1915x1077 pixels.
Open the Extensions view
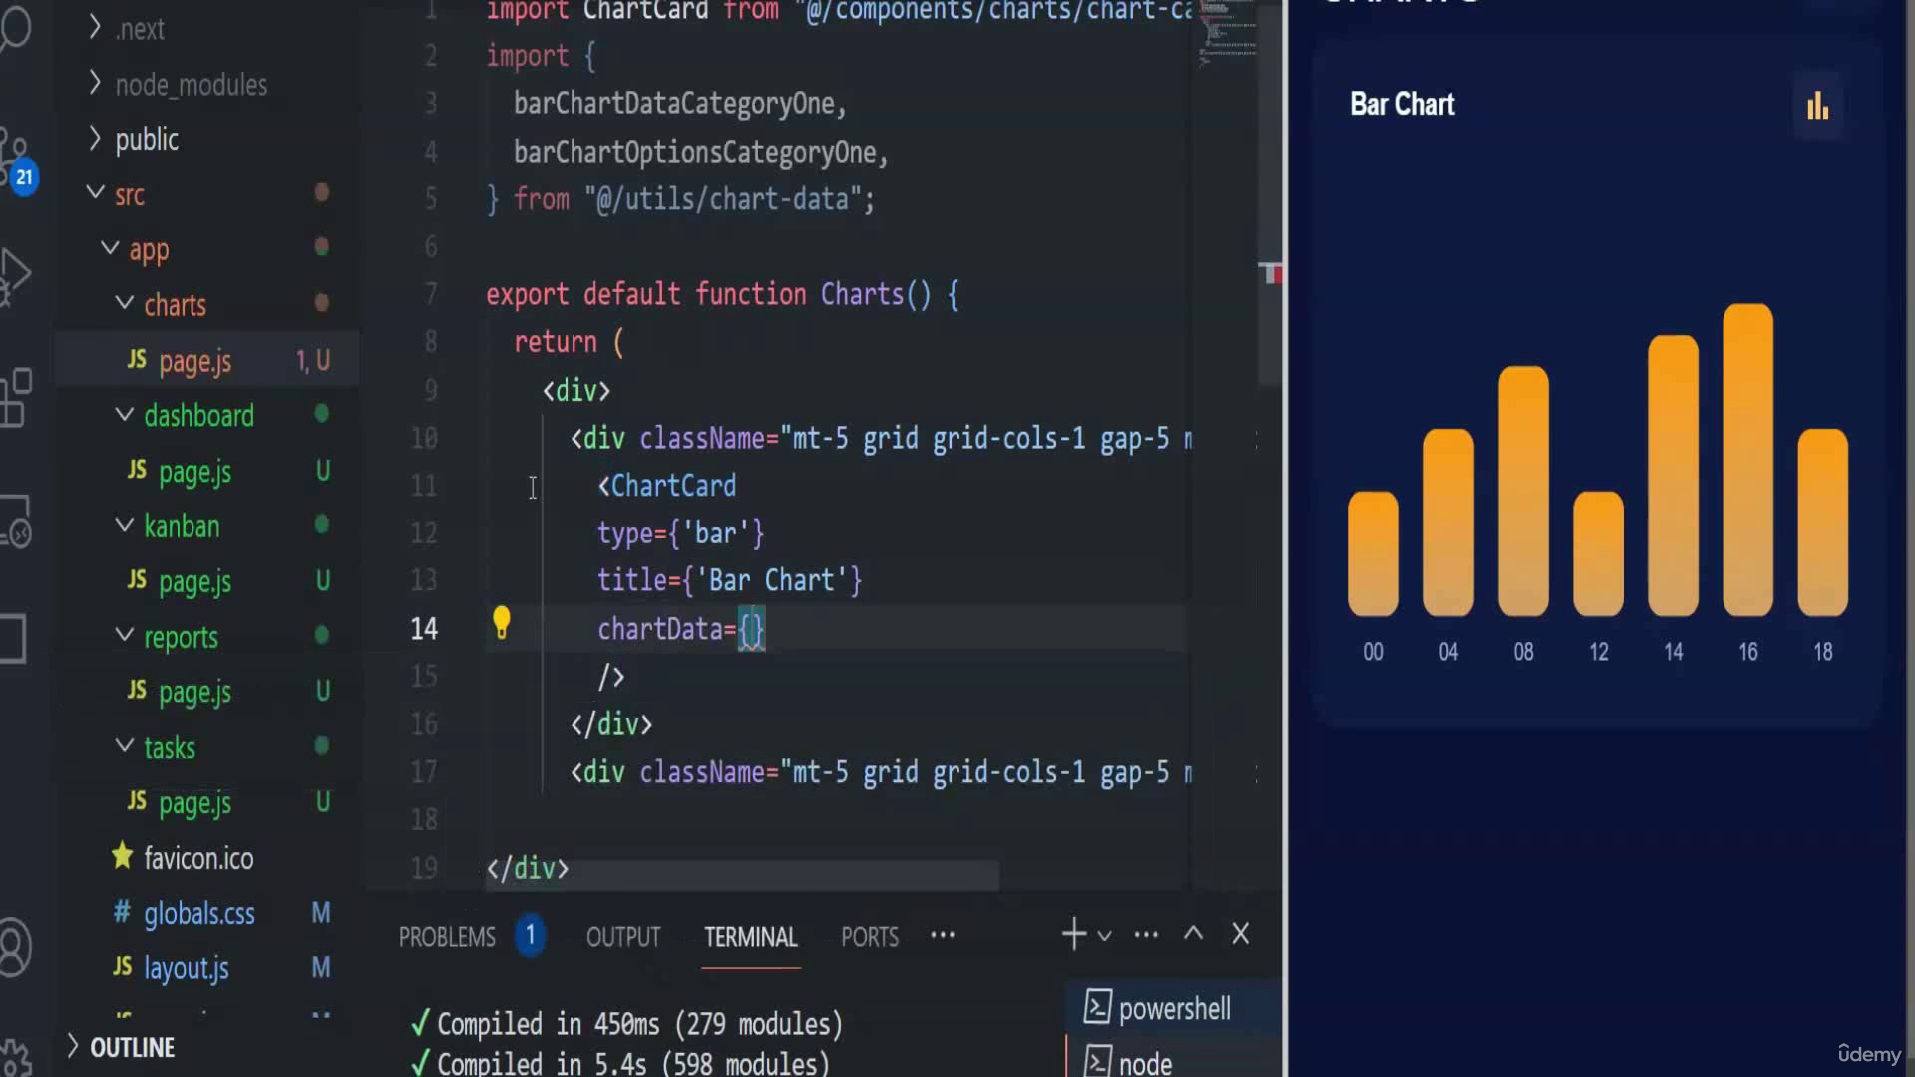pyautogui.click(x=16, y=398)
